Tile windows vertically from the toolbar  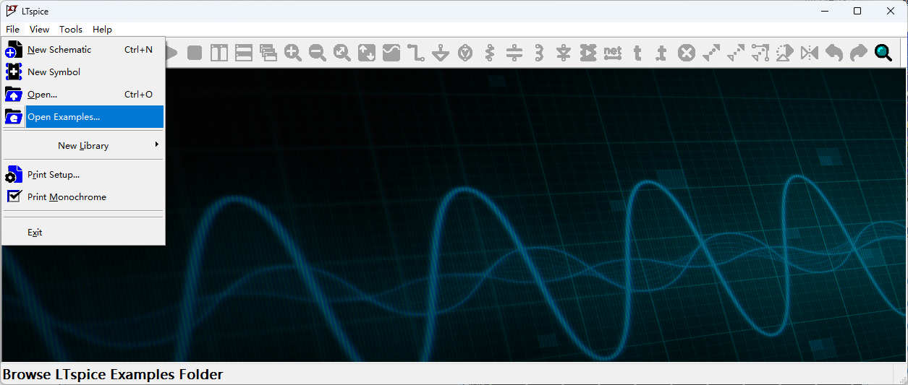click(x=219, y=53)
